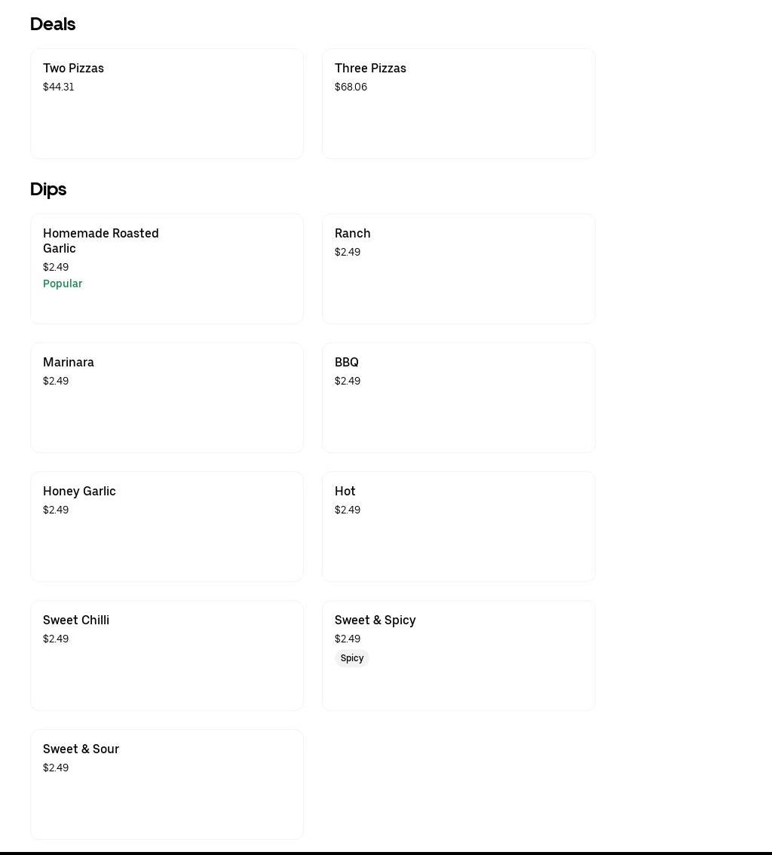Click the $2.49 price under Honey Garlic
Viewport: 772px width, 855px height.
click(x=56, y=510)
